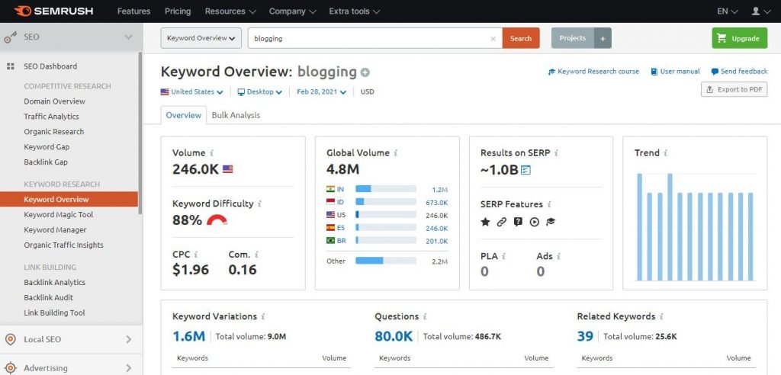Click the 39 related keywords link
The width and height of the screenshot is (781, 375).
(585, 337)
